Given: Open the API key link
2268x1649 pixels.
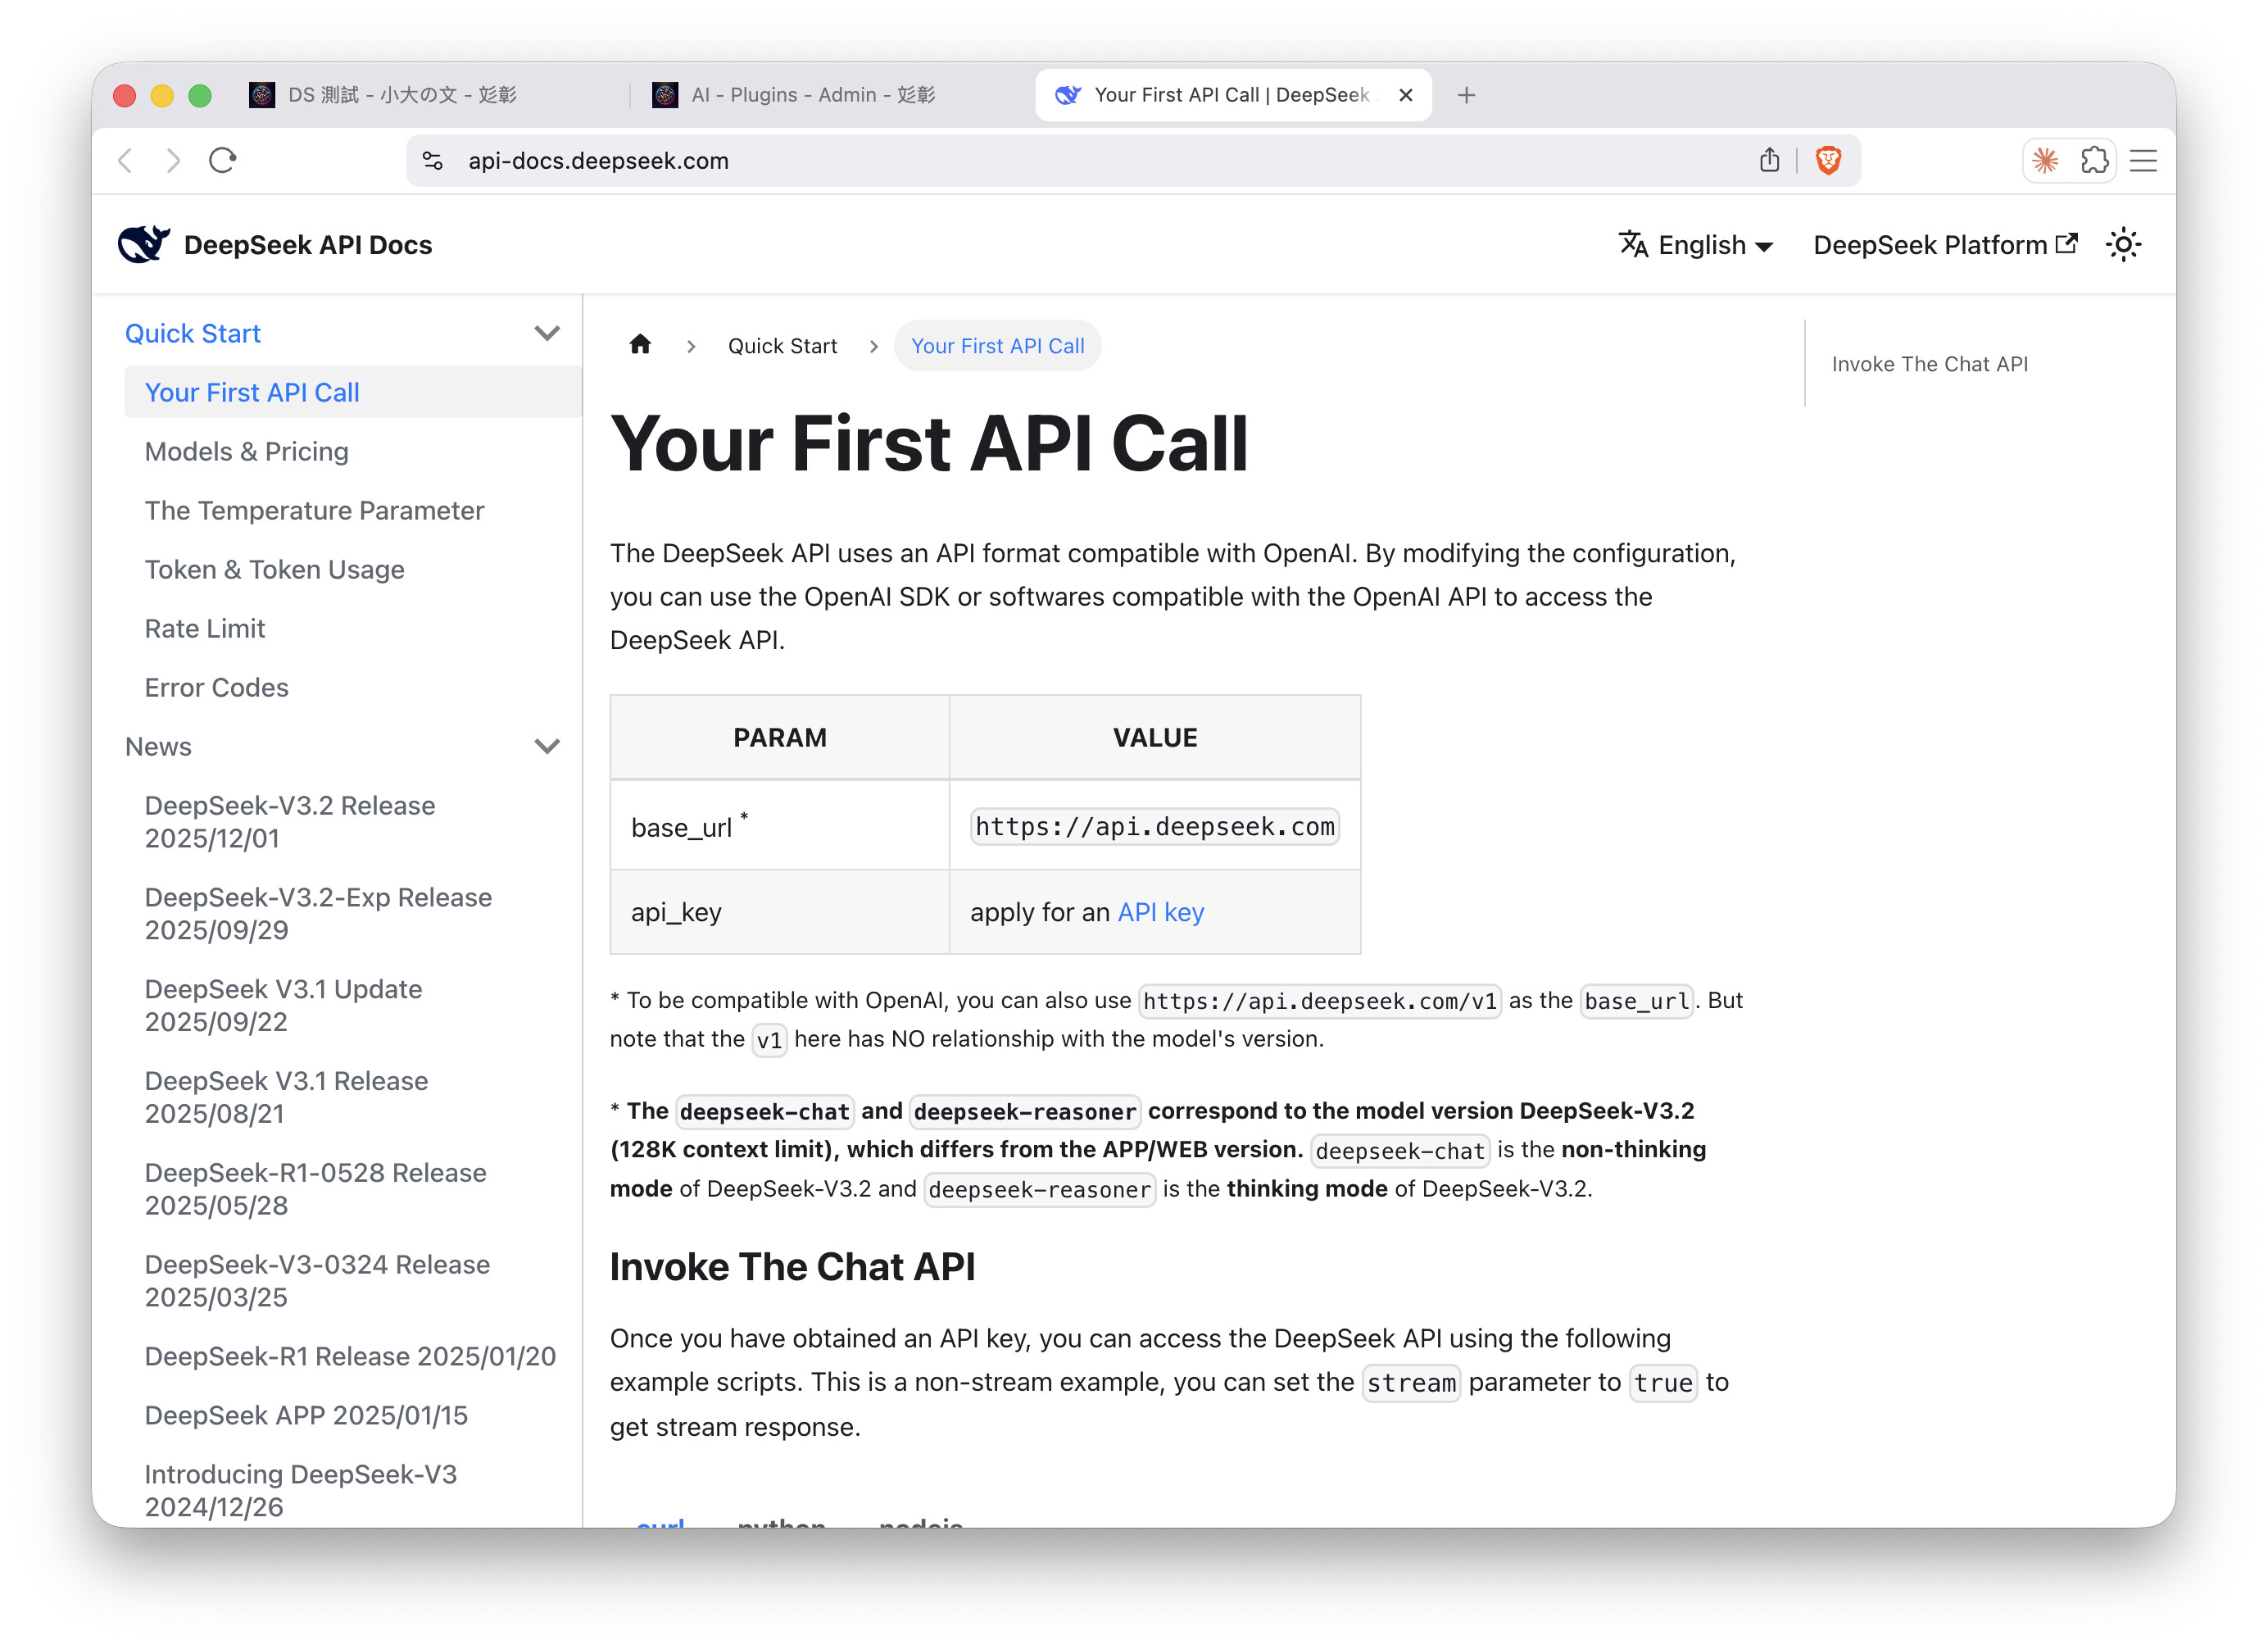Looking at the screenshot, I should coord(1160,912).
